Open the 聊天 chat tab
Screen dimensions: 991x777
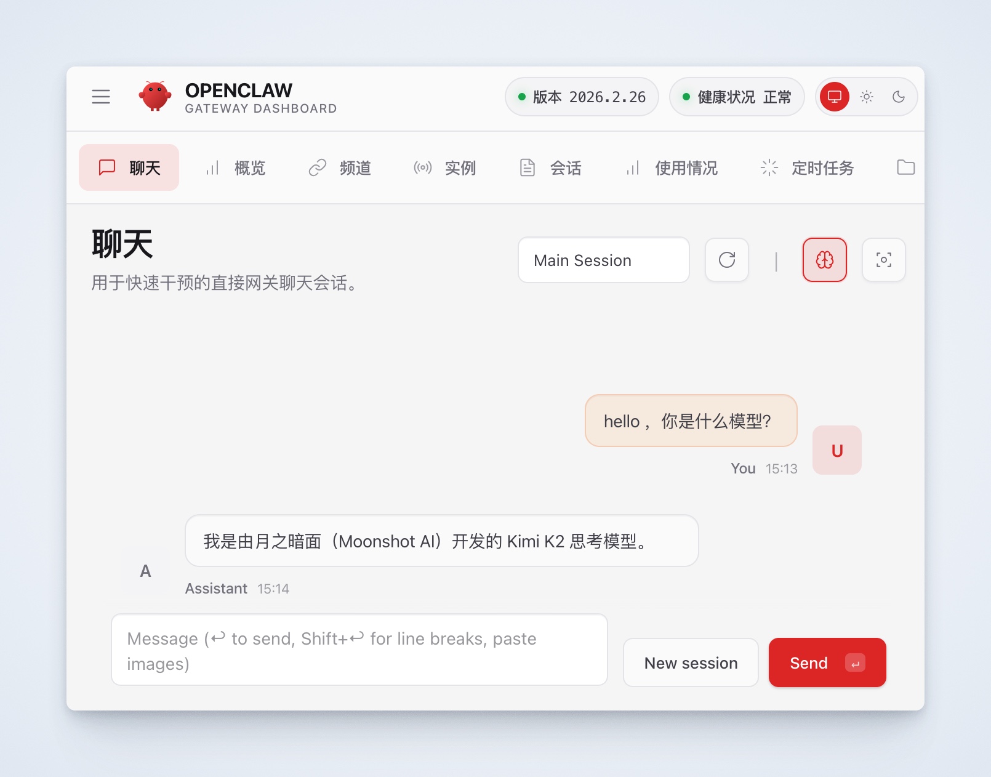(x=129, y=167)
